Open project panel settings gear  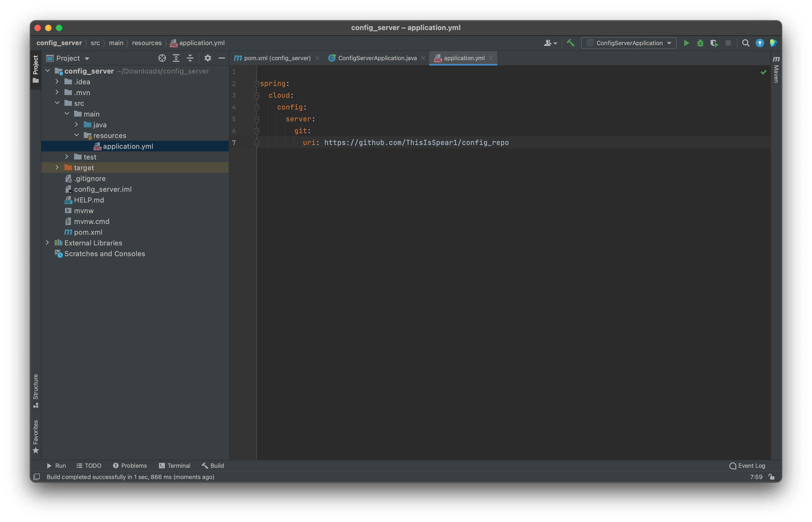(208, 58)
